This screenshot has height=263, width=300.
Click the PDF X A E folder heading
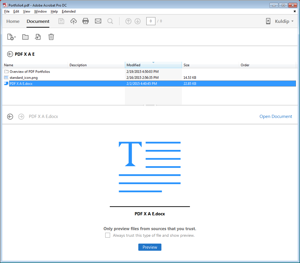point(25,54)
